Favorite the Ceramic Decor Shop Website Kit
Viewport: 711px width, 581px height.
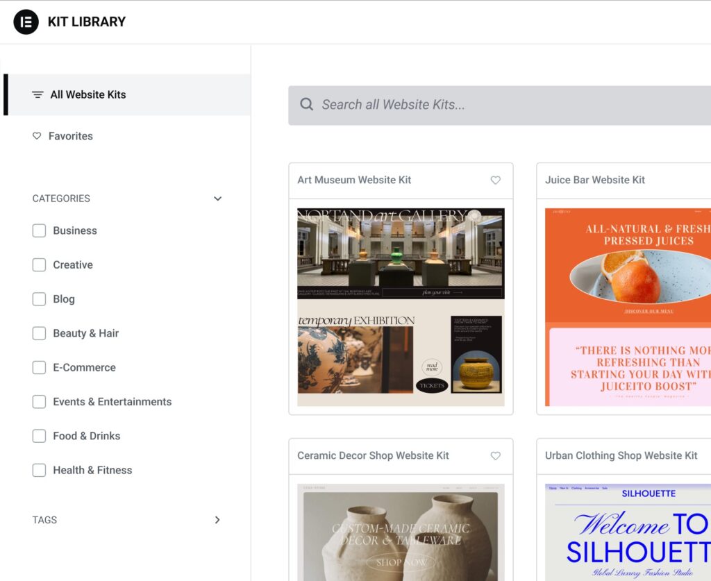click(x=495, y=456)
